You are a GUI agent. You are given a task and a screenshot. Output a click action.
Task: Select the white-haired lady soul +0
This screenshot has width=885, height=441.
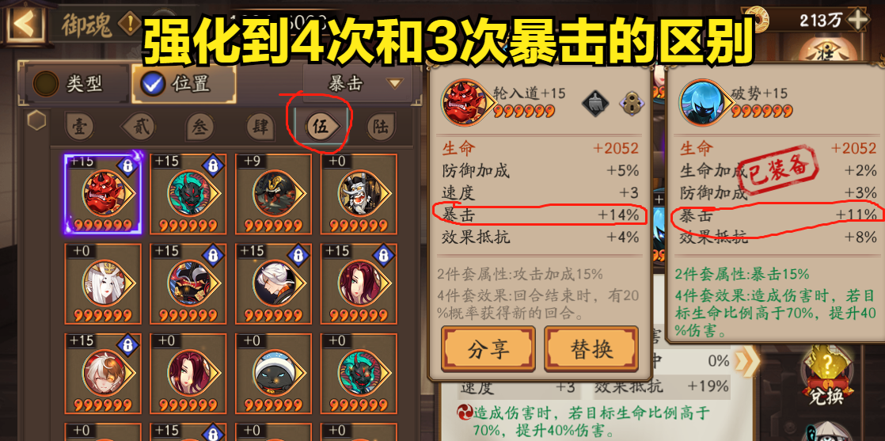pyautogui.click(x=103, y=283)
